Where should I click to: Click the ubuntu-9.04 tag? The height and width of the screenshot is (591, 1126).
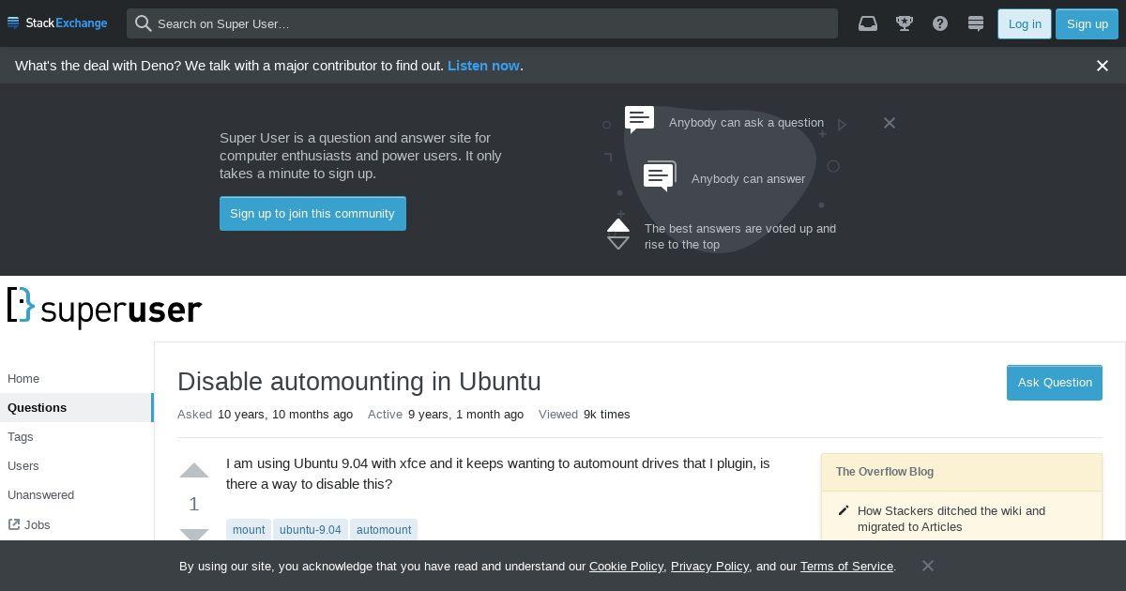pyautogui.click(x=311, y=530)
